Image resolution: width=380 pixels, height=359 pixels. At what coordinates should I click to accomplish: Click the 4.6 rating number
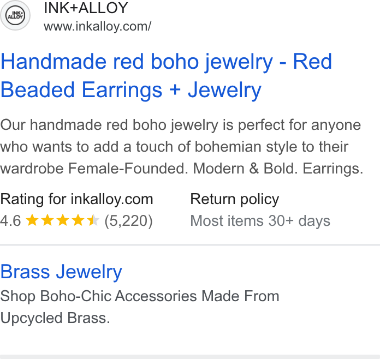point(11,220)
